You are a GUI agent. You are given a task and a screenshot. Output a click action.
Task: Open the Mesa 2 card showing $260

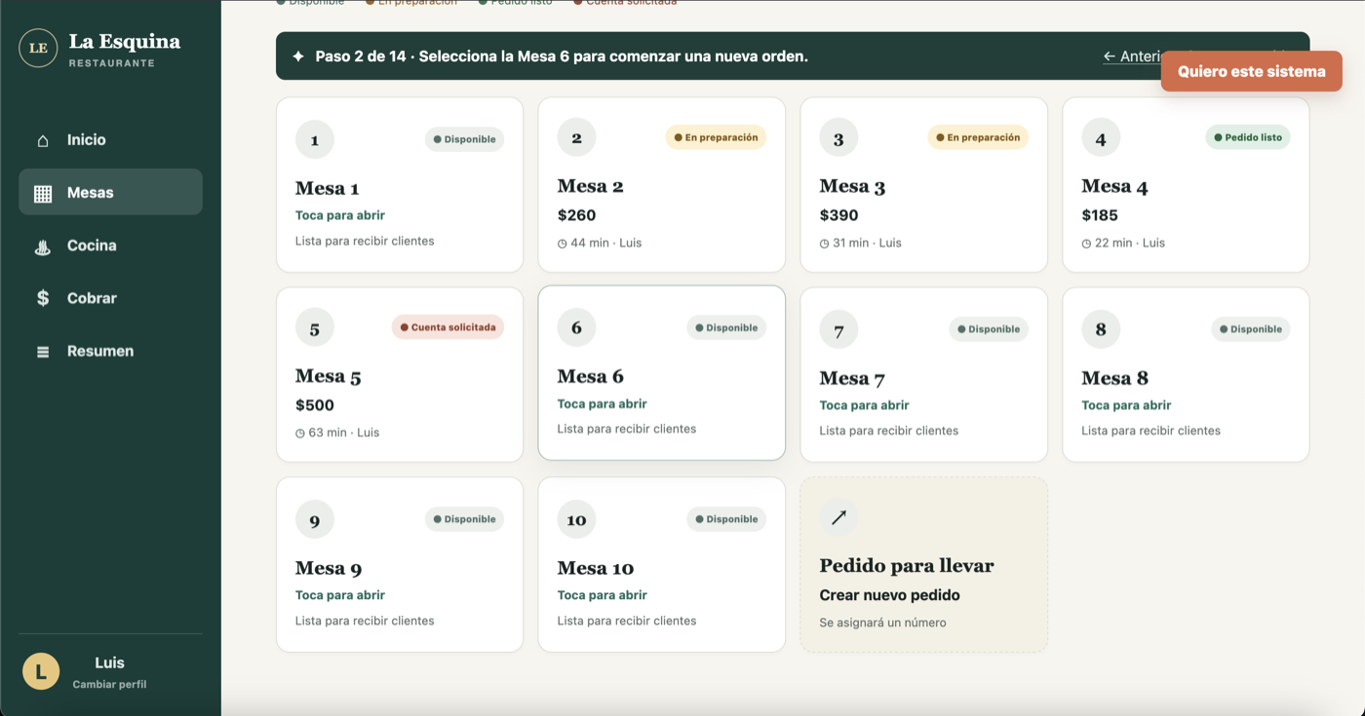661,184
